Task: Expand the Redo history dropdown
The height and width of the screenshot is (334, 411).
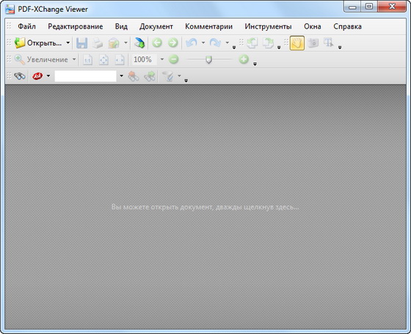Action: 228,43
